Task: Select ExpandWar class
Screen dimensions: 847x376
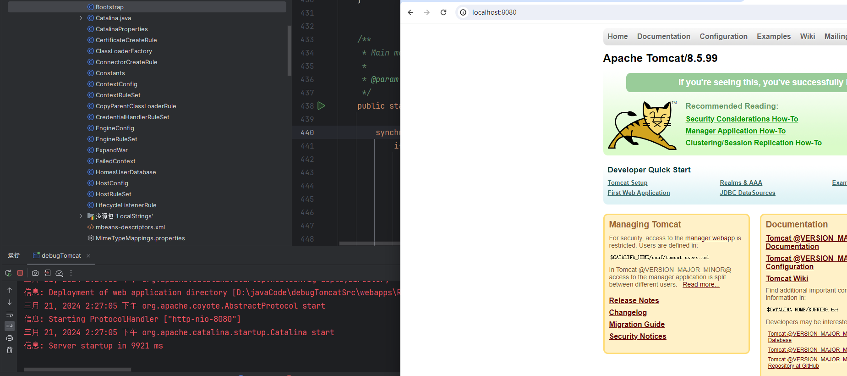Action: click(111, 150)
